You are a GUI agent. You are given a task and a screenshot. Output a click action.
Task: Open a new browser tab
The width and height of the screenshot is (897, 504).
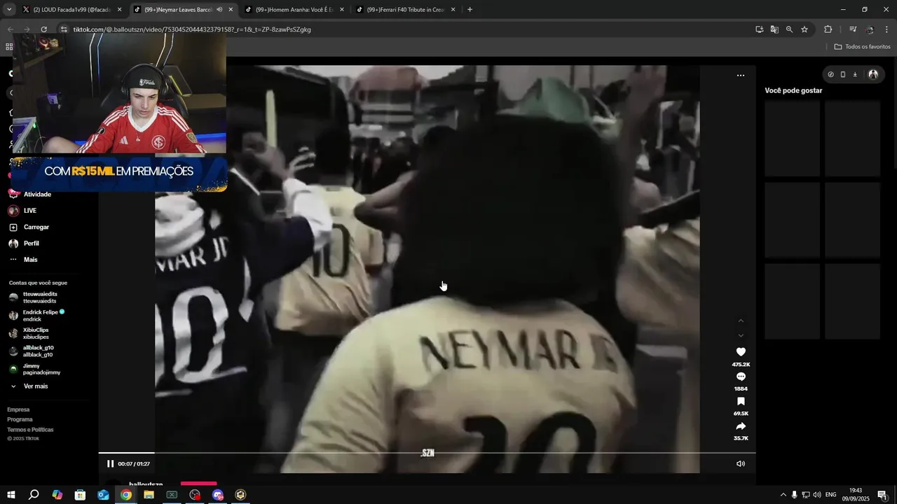click(x=470, y=10)
